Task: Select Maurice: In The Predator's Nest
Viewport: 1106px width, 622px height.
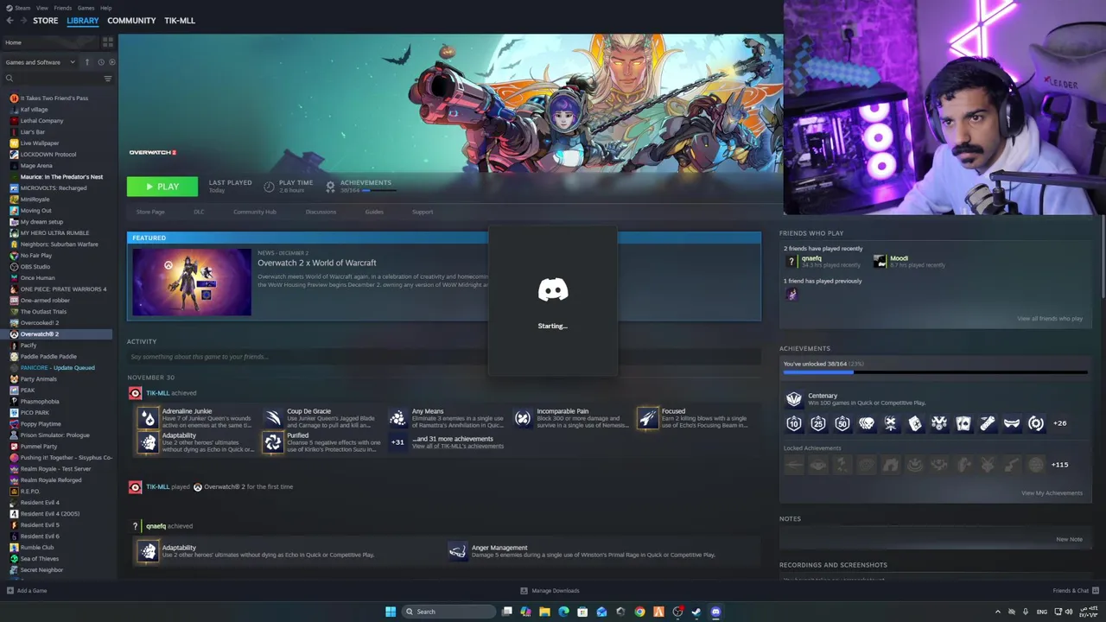Action: (60, 176)
